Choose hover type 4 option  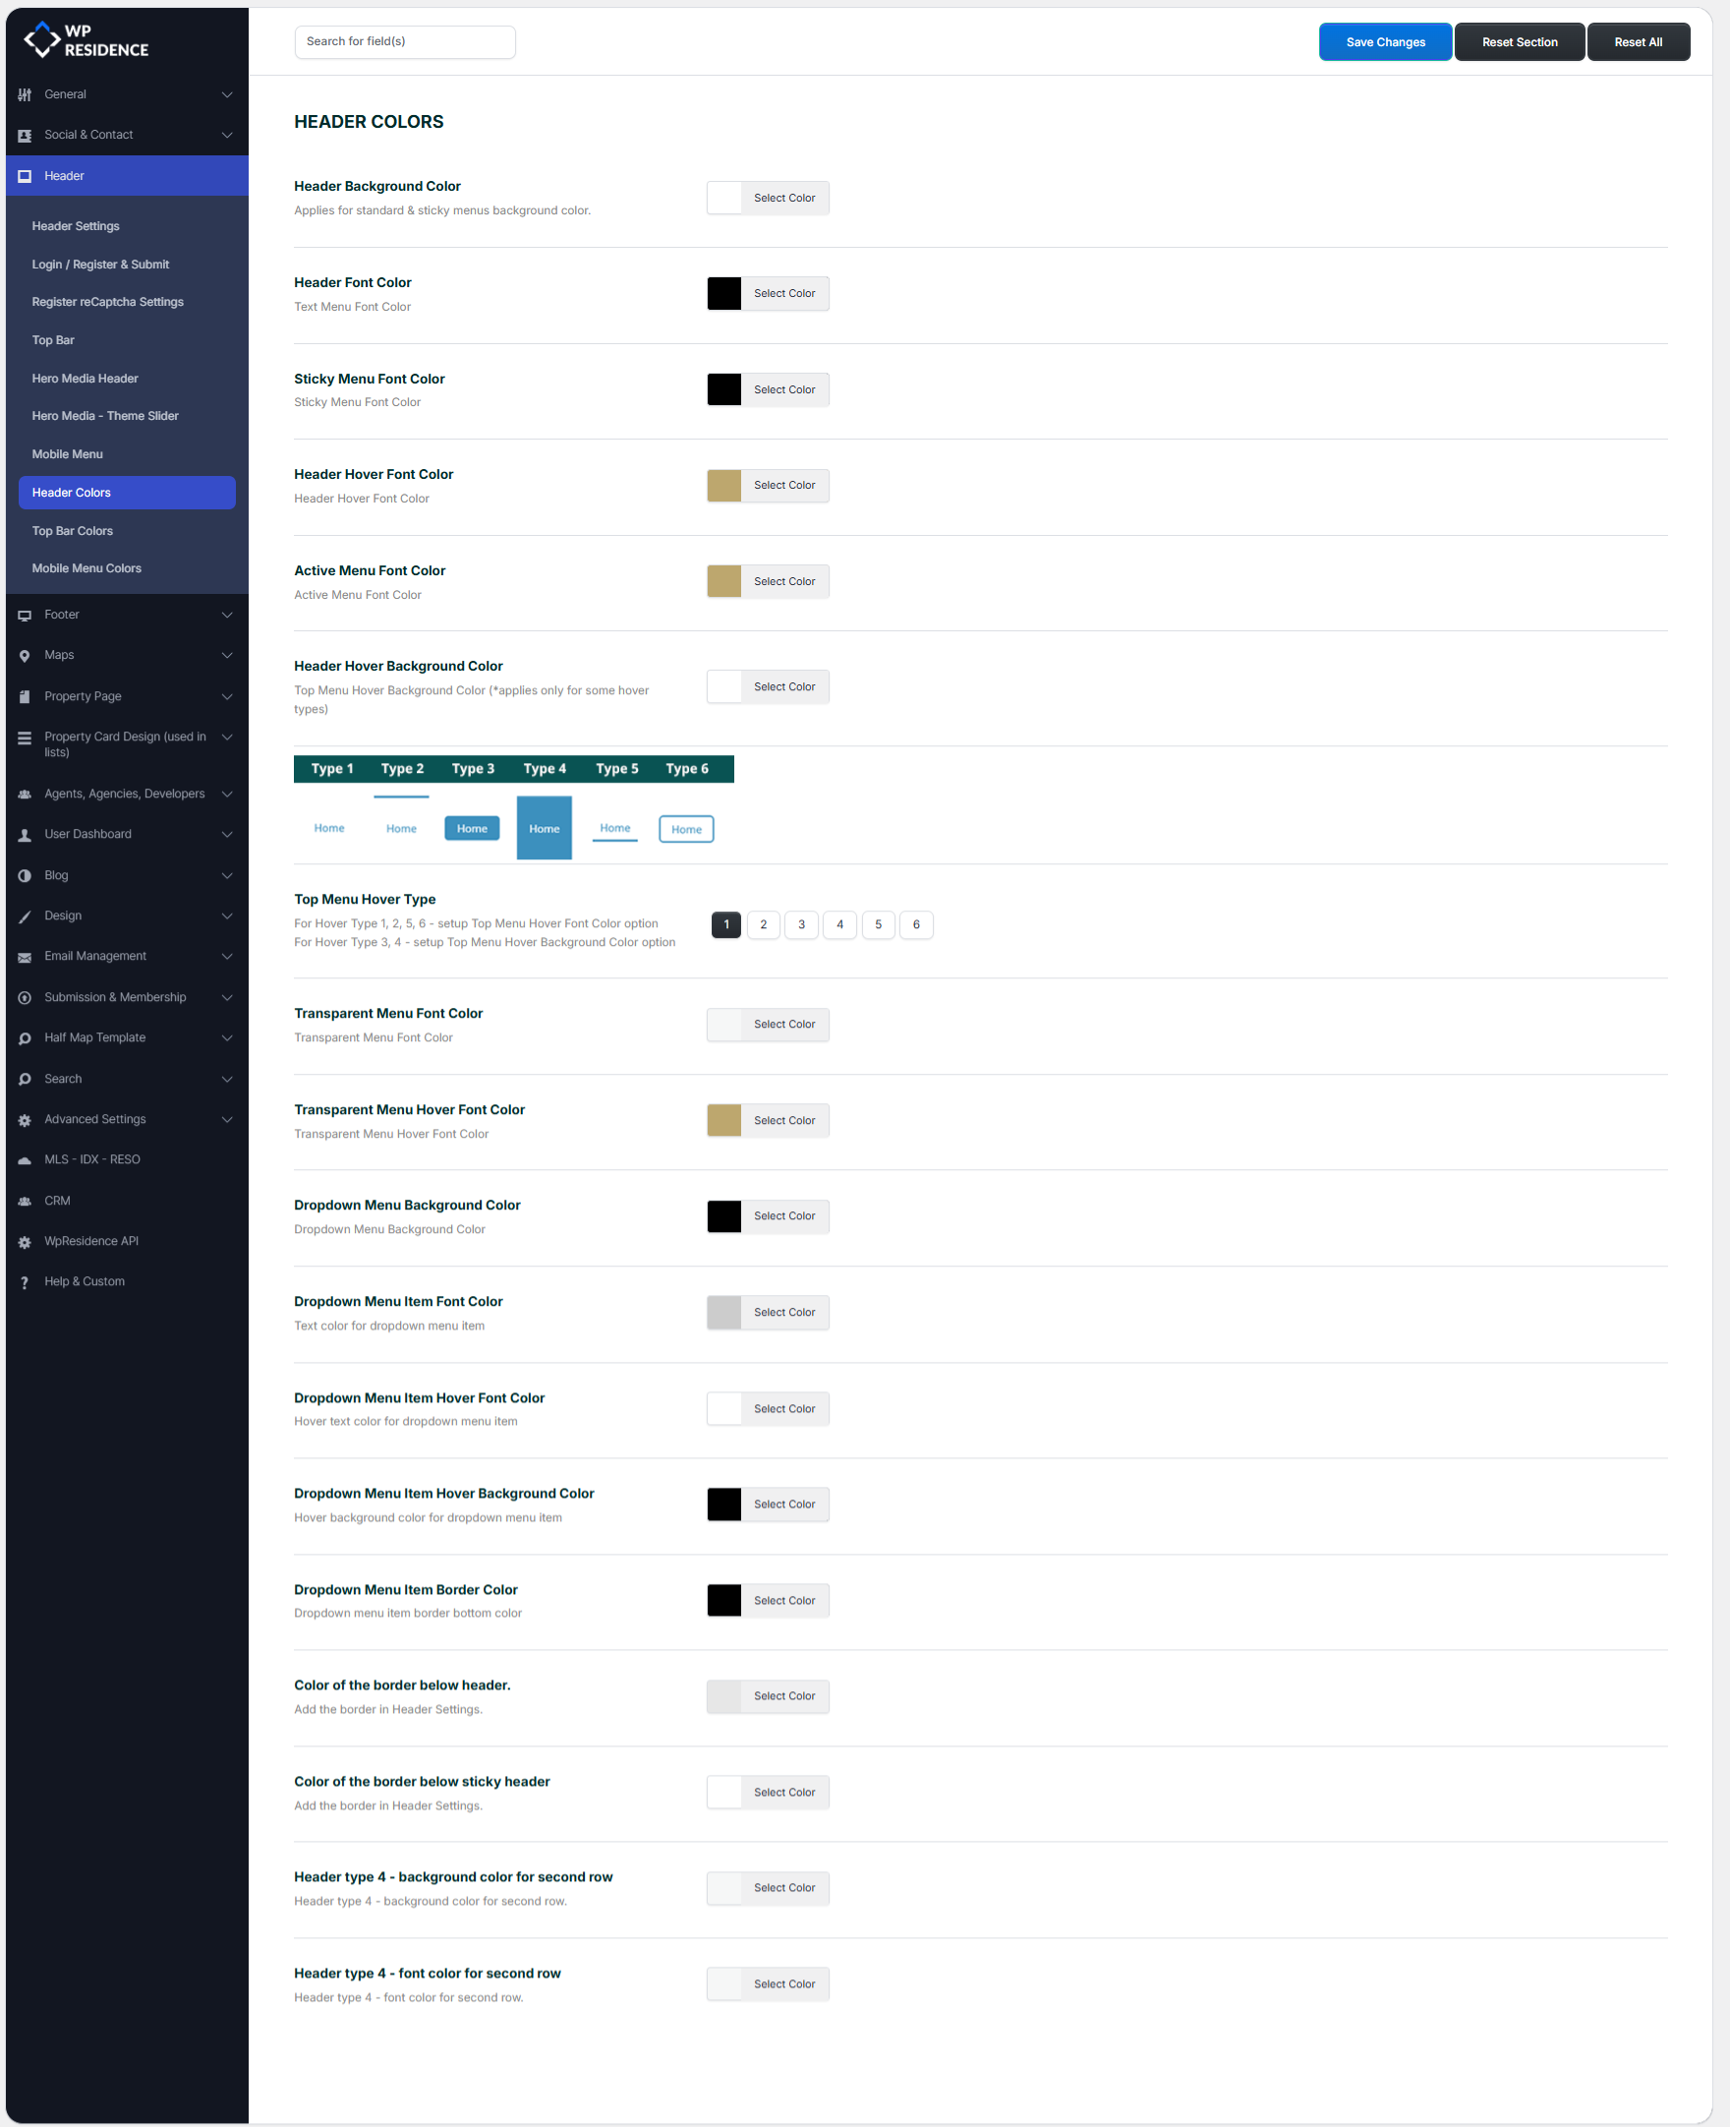point(840,925)
